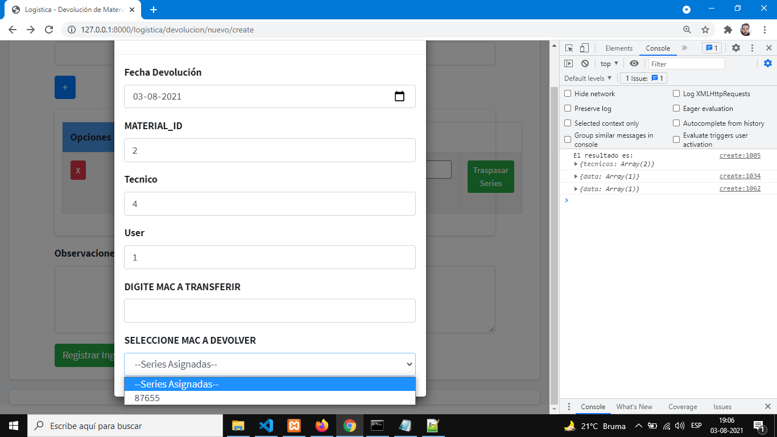This screenshot has width=777, height=437.
Task: Toggle Group similar messages in console
Action: point(568,139)
